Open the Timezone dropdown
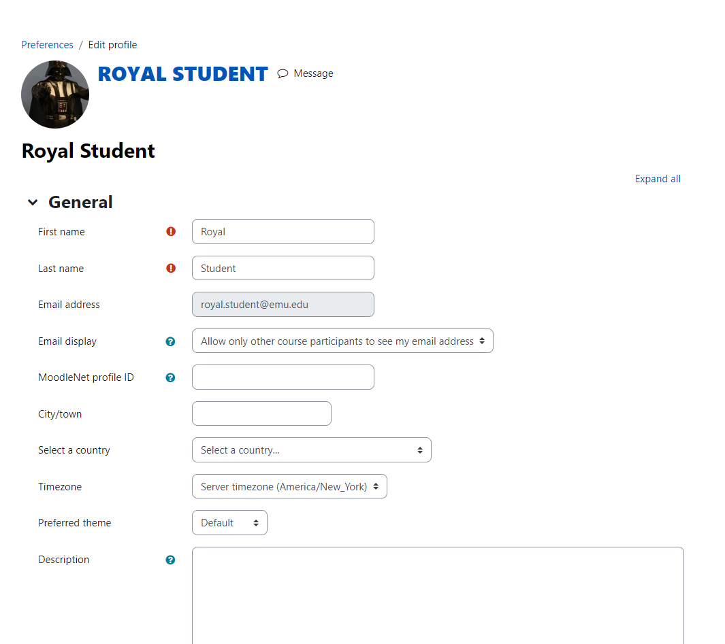Viewport: 725px width, 644px height. coord(289,486)
